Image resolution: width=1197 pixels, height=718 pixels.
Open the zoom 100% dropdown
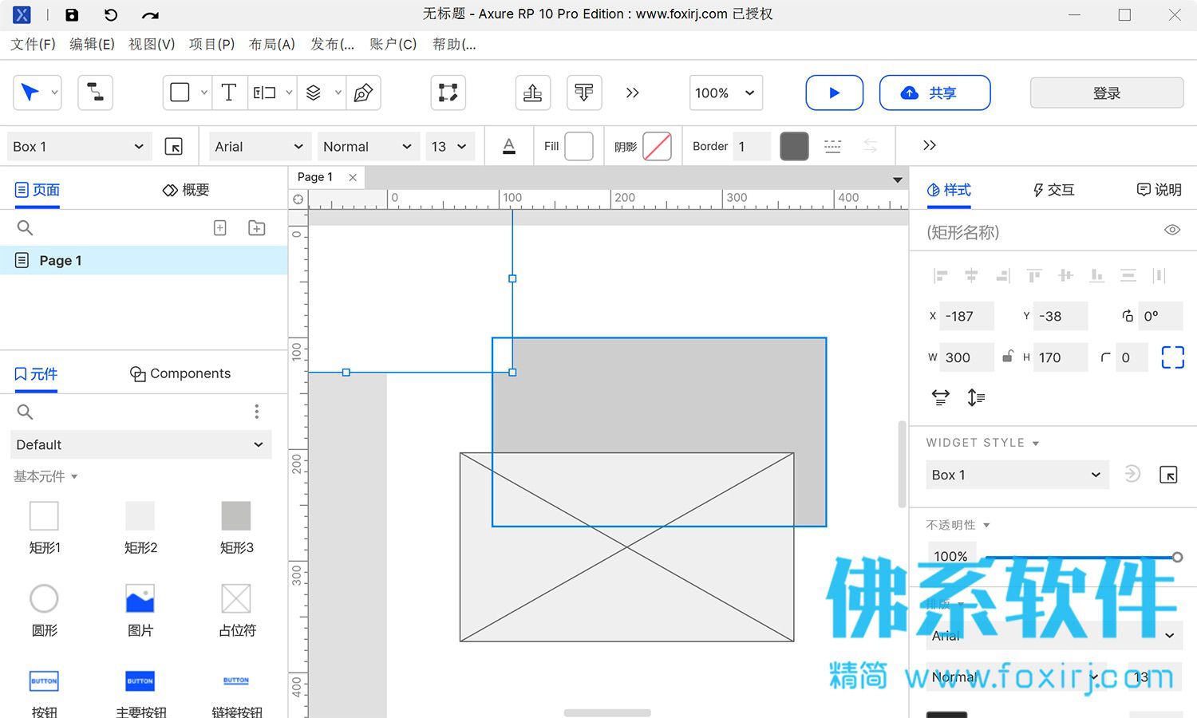tap(725, 93)
